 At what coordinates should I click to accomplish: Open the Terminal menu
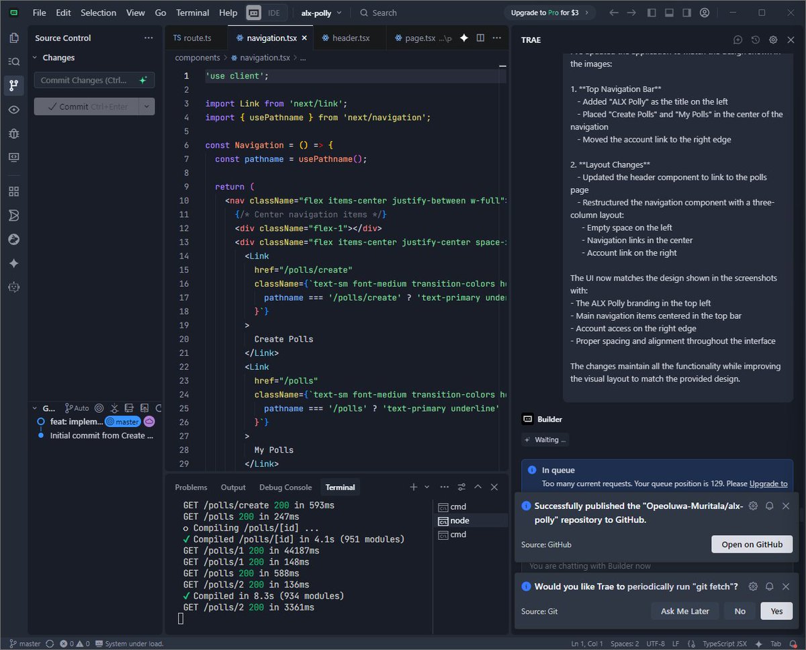tap(192, 13)
